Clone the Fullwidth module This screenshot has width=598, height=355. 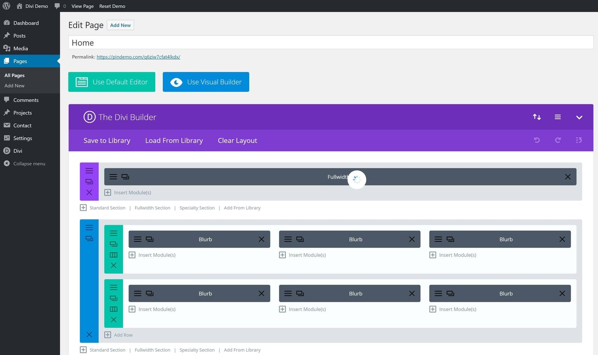coord(125,177)
